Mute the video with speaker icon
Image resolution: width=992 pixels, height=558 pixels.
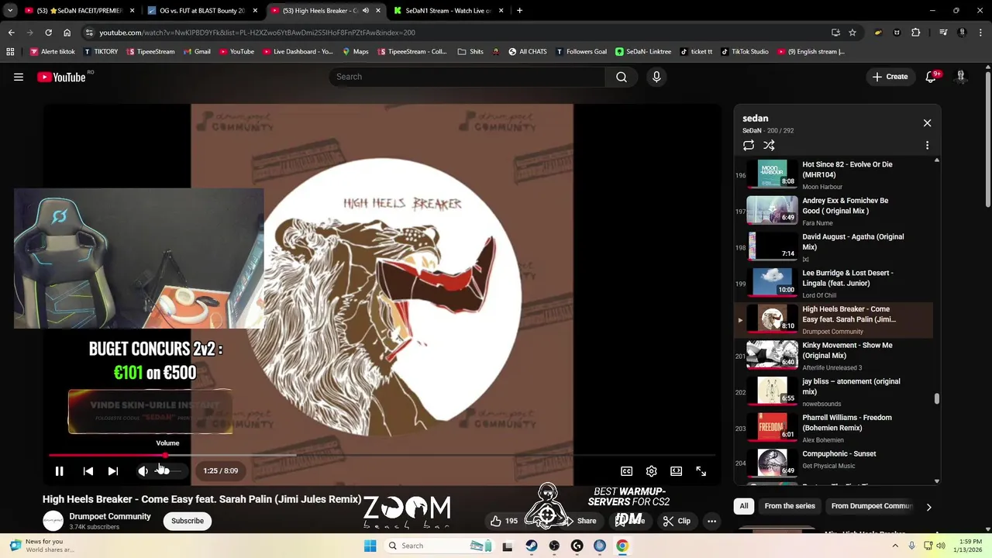(143, 470)
